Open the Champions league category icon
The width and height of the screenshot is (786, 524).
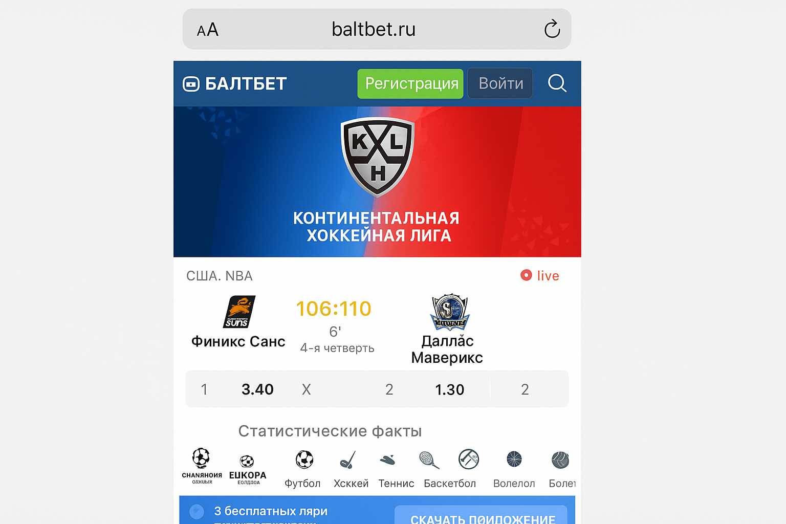tap(202, 465)
